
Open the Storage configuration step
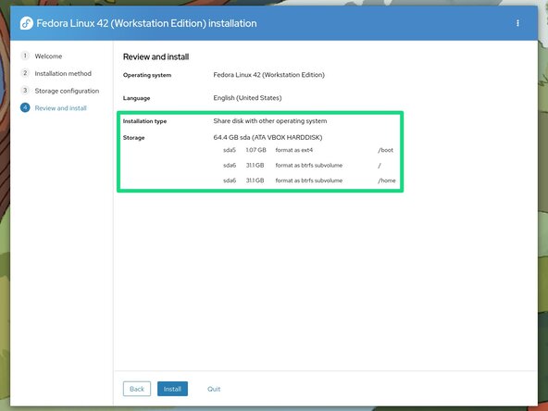click(67, 91)
